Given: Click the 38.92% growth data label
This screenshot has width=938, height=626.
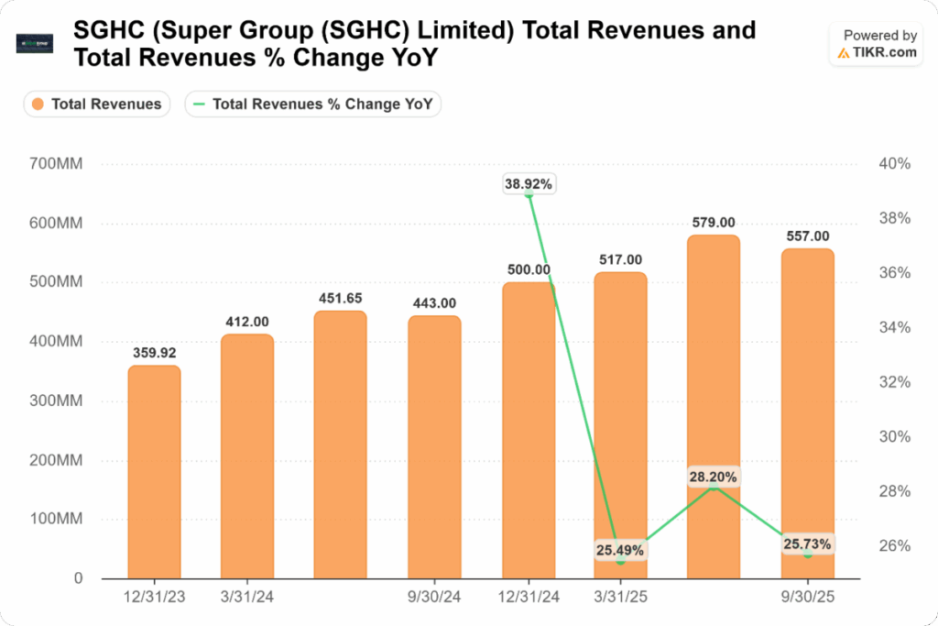Looking at the screenshot, I should tap(529, 184).
